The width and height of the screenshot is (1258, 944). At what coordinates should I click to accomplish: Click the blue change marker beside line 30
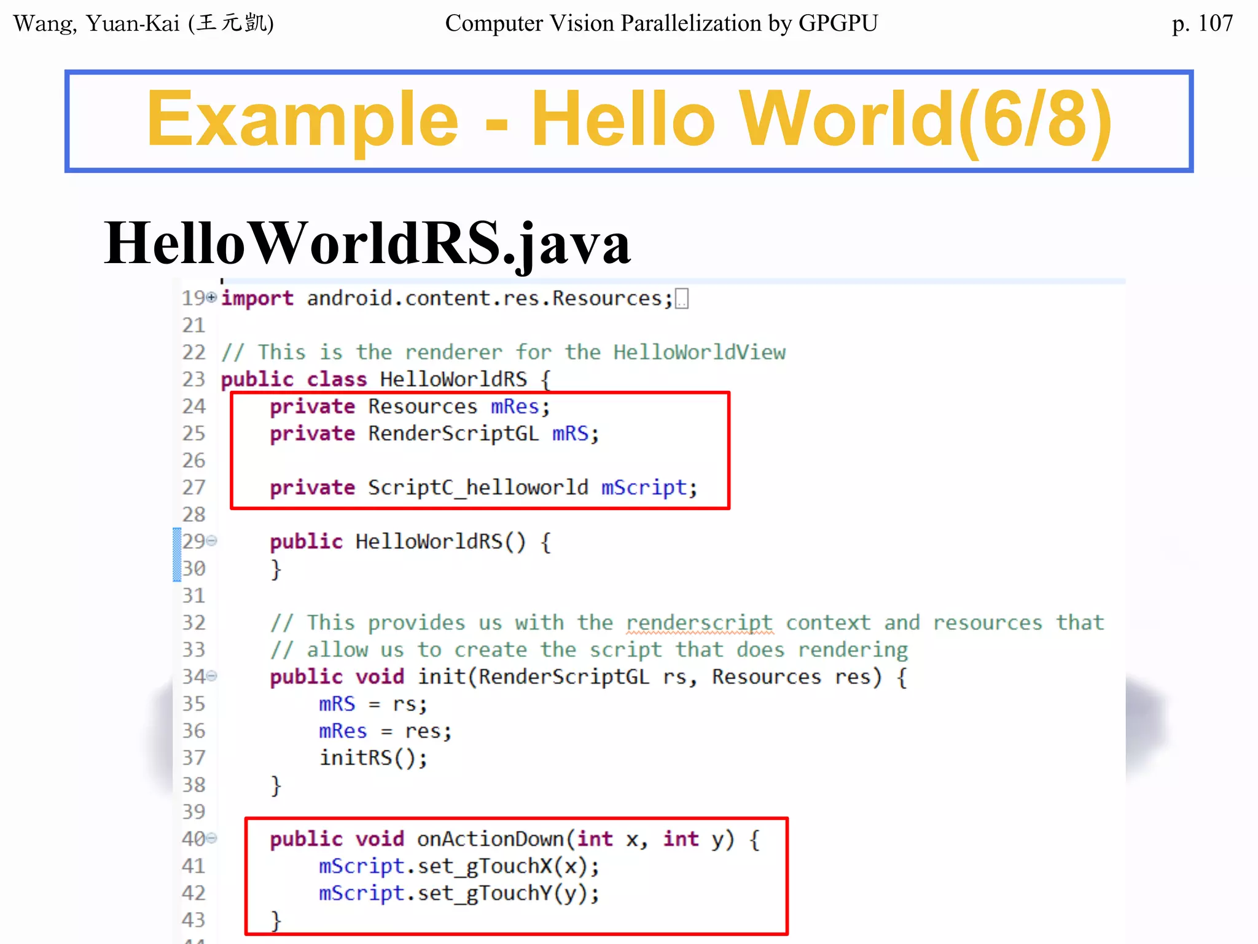177,555
